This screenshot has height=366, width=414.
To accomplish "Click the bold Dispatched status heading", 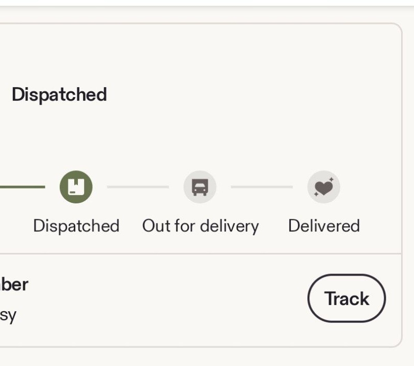I will [x=59, y=94].
